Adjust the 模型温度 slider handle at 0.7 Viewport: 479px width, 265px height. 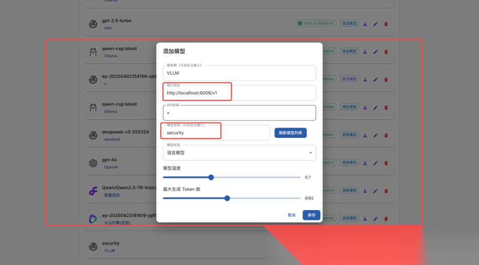(211, 177)
